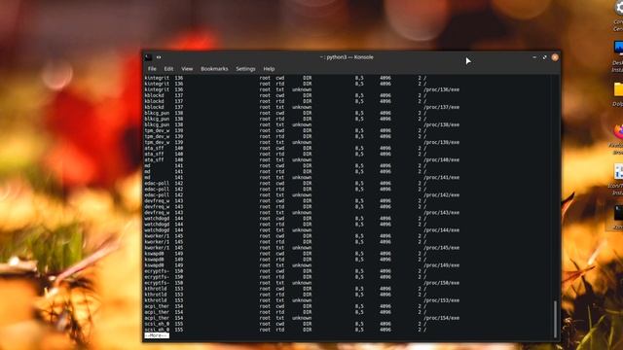Select the /proc/150/exe path text
The height and width of the screenshot is (350, 623).
click(441, 283)
